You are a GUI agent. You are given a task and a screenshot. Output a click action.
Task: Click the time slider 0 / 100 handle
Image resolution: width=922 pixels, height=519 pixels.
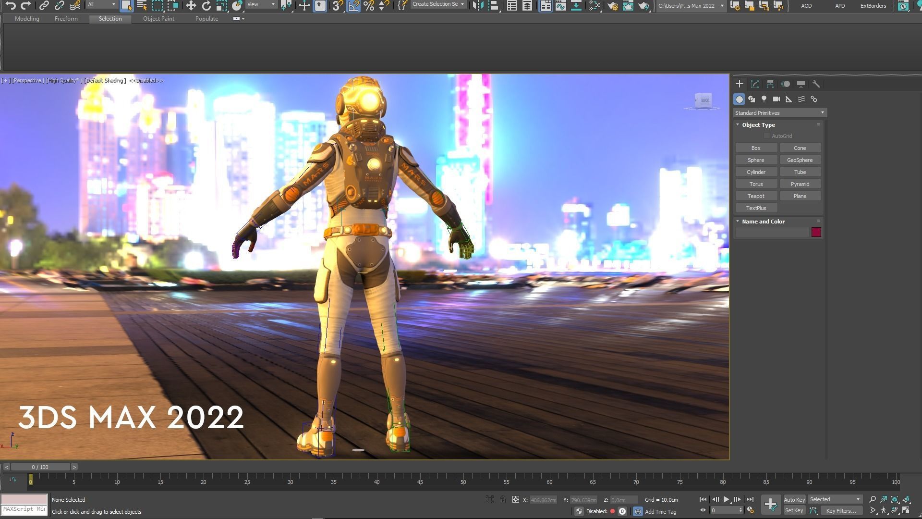tap(40, 467)
